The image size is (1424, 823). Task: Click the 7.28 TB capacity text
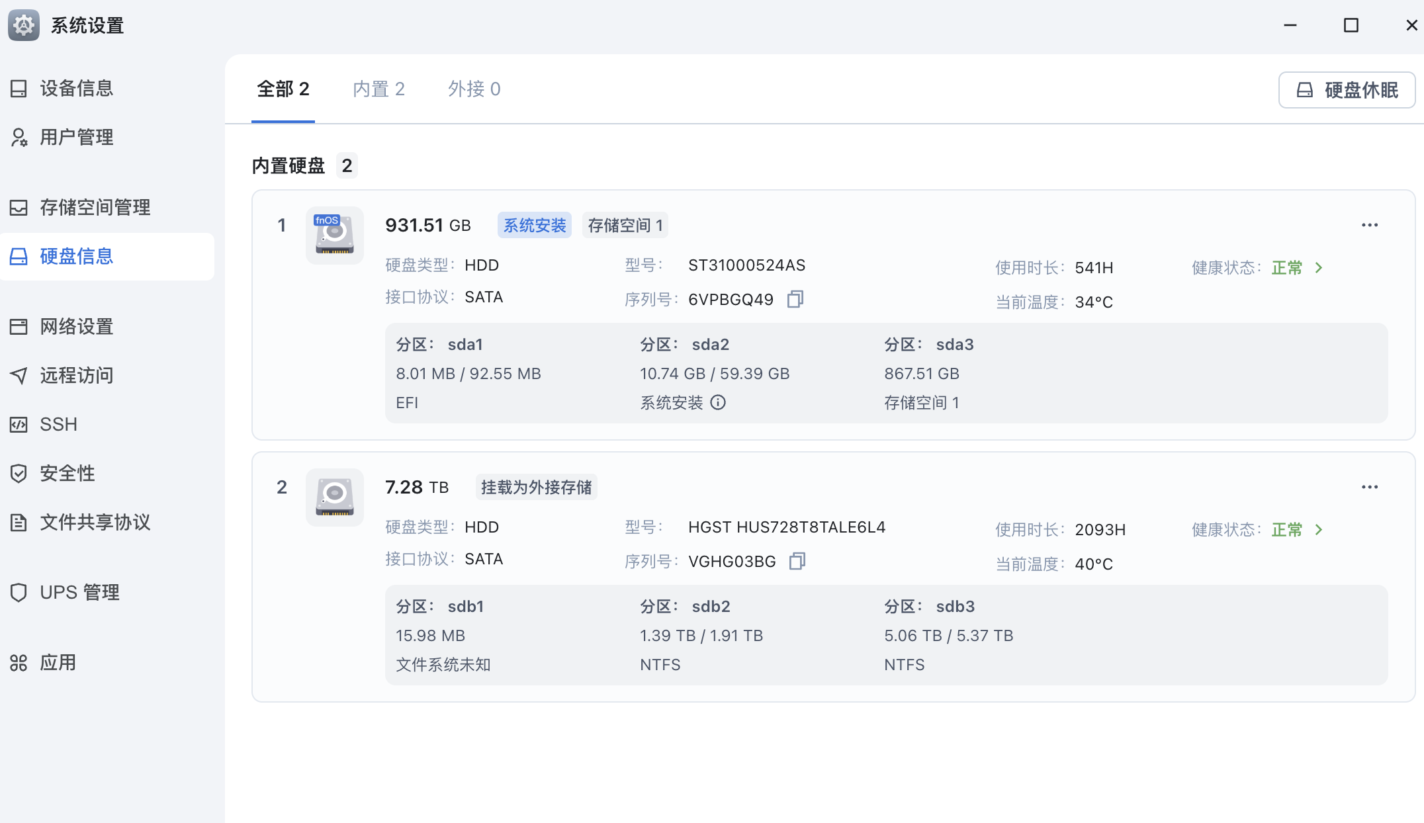[x=417, y=487]
